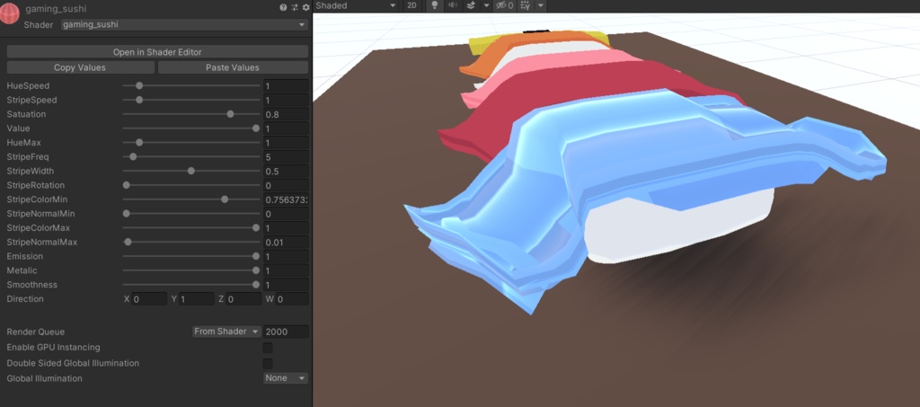Click the HueSpeed slider handle
Screen dimensions: 920x407
139,85
